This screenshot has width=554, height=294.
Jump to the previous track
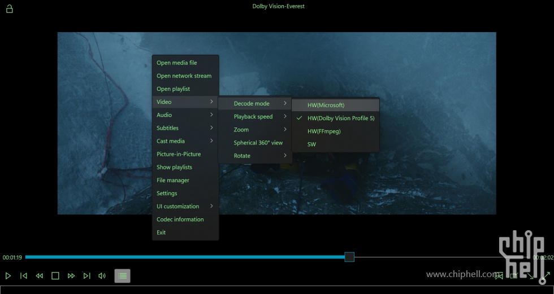24,276
